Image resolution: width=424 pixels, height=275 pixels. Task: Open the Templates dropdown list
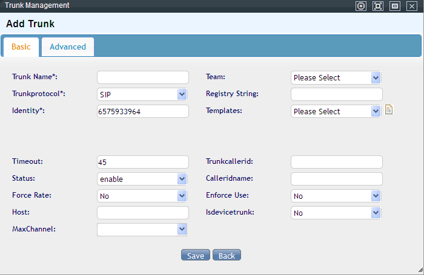pos(336,111)
